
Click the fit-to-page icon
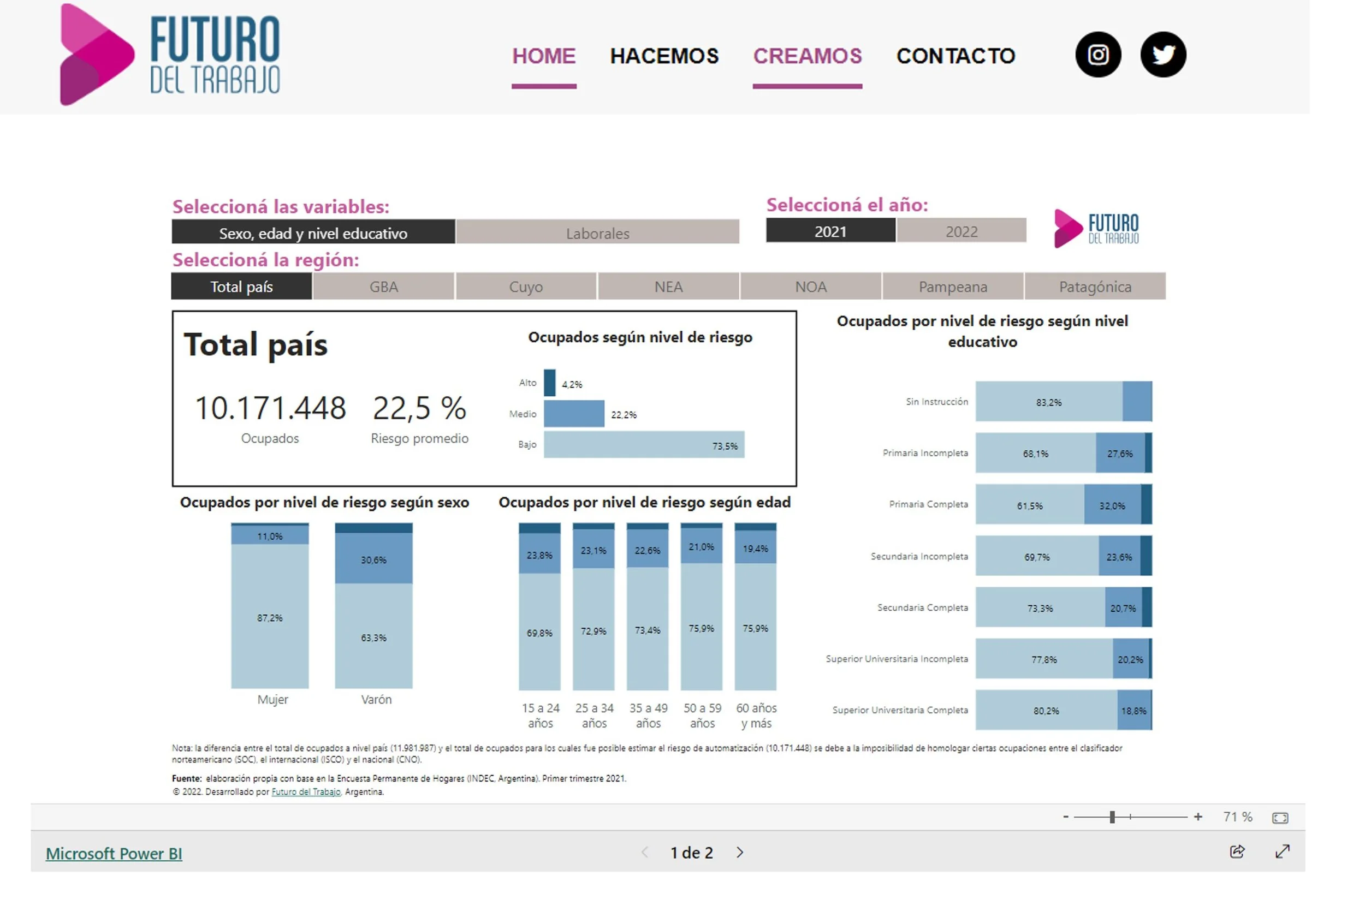pos(1279,818)
